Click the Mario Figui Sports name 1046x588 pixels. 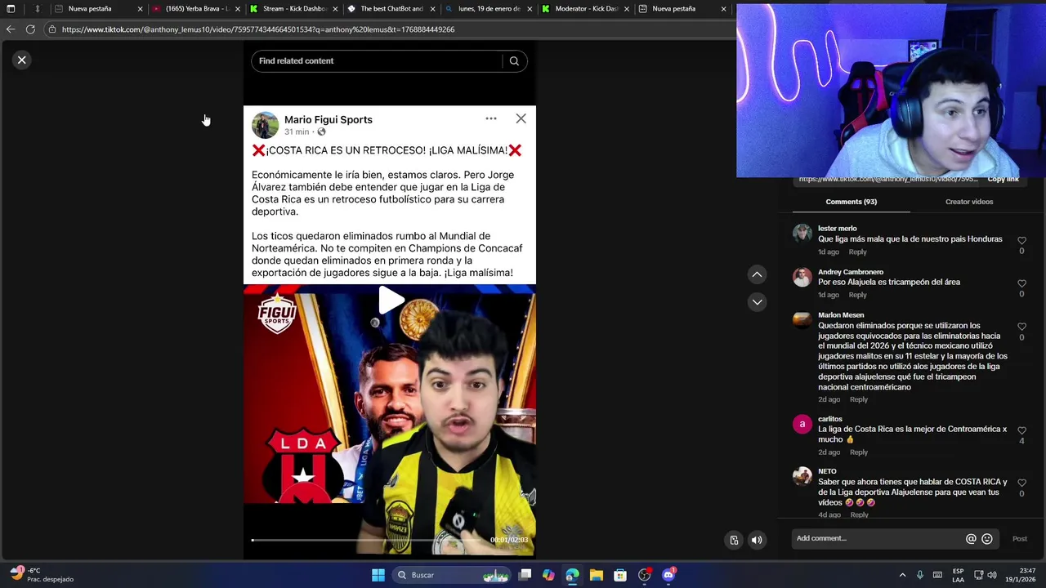(x=329, y=120)
